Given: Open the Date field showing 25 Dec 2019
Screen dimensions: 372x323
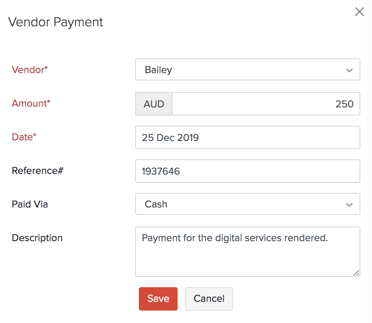Looking at the screenshot, I should (247, 137).
